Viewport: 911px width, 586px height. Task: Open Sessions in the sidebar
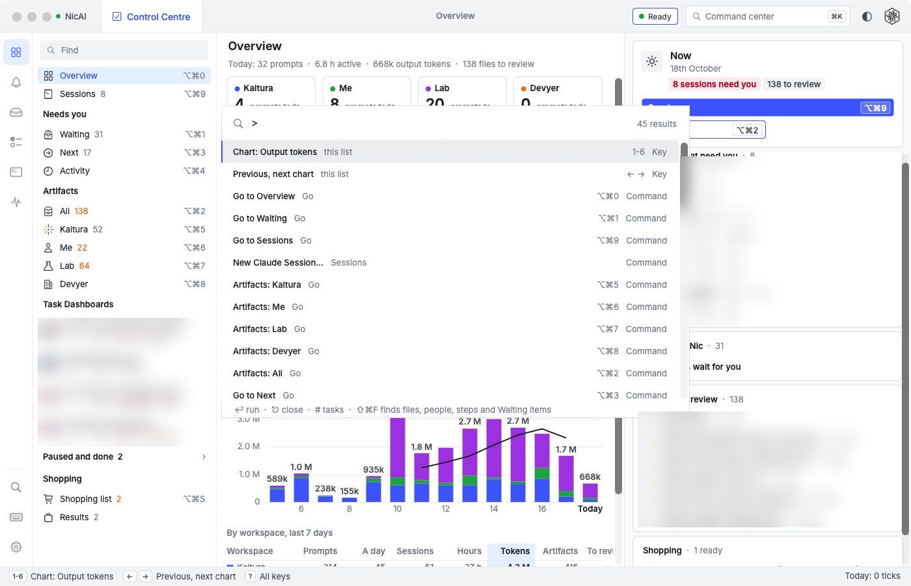pyautogui.click(x=124, y=94)
